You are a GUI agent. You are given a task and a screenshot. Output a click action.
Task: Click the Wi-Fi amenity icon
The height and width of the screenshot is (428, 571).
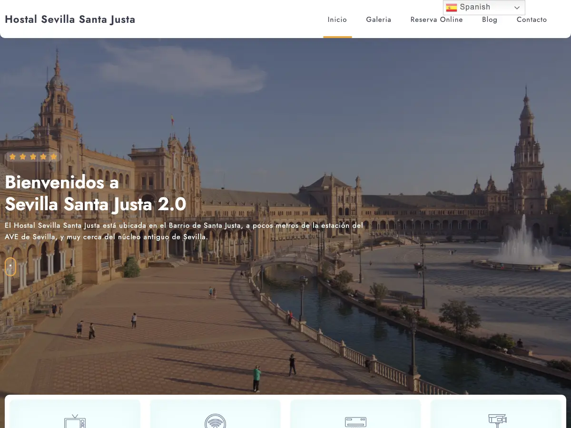(215, 421)
